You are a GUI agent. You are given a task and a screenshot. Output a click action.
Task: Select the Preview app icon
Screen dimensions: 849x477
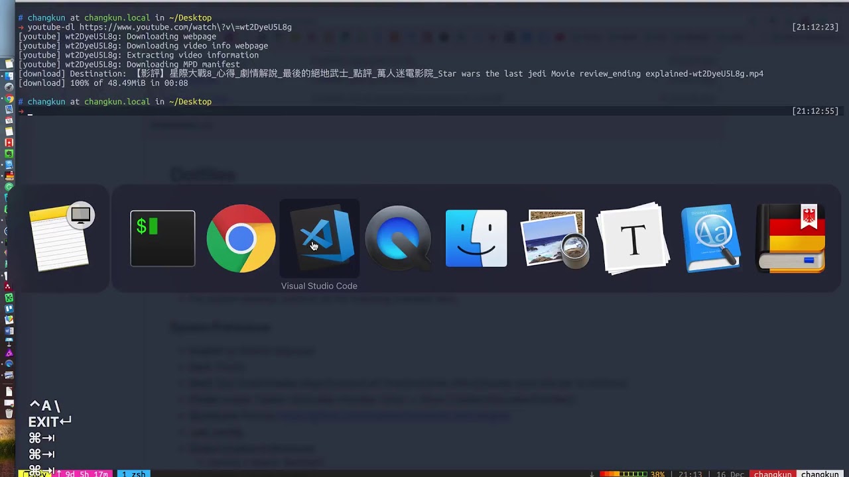click(x=555, y=238)
